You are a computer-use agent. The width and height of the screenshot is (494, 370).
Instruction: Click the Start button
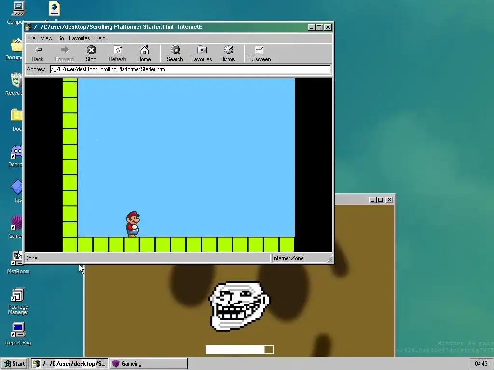tap(14, 364)
